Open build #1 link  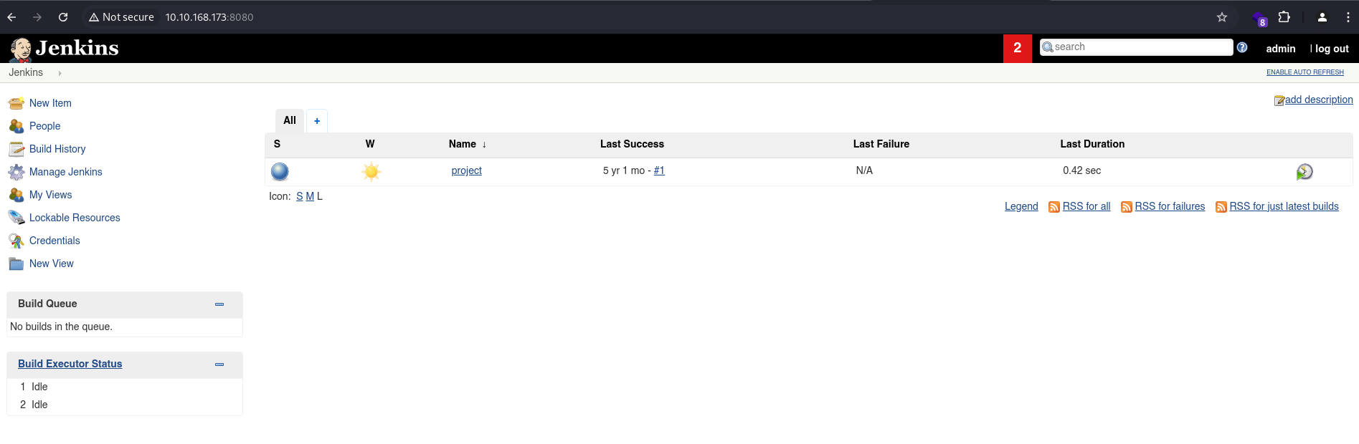point(659,170)
